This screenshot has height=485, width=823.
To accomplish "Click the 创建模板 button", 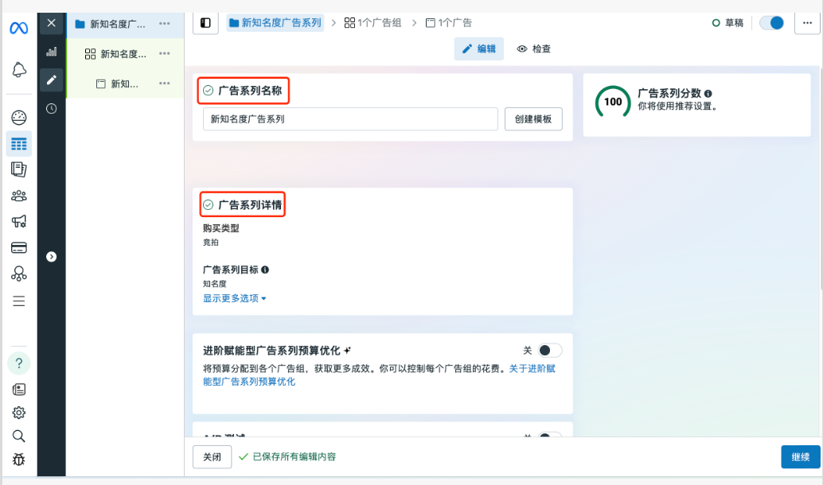I will pyautogui.click(x=533, y=119).
